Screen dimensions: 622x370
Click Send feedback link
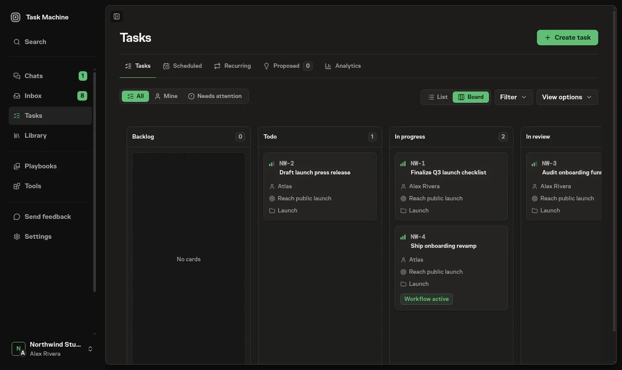point(50,217)
